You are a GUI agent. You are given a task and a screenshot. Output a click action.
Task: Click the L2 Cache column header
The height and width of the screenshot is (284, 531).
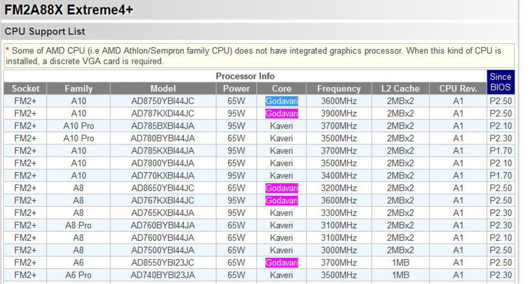click(400, 88)
